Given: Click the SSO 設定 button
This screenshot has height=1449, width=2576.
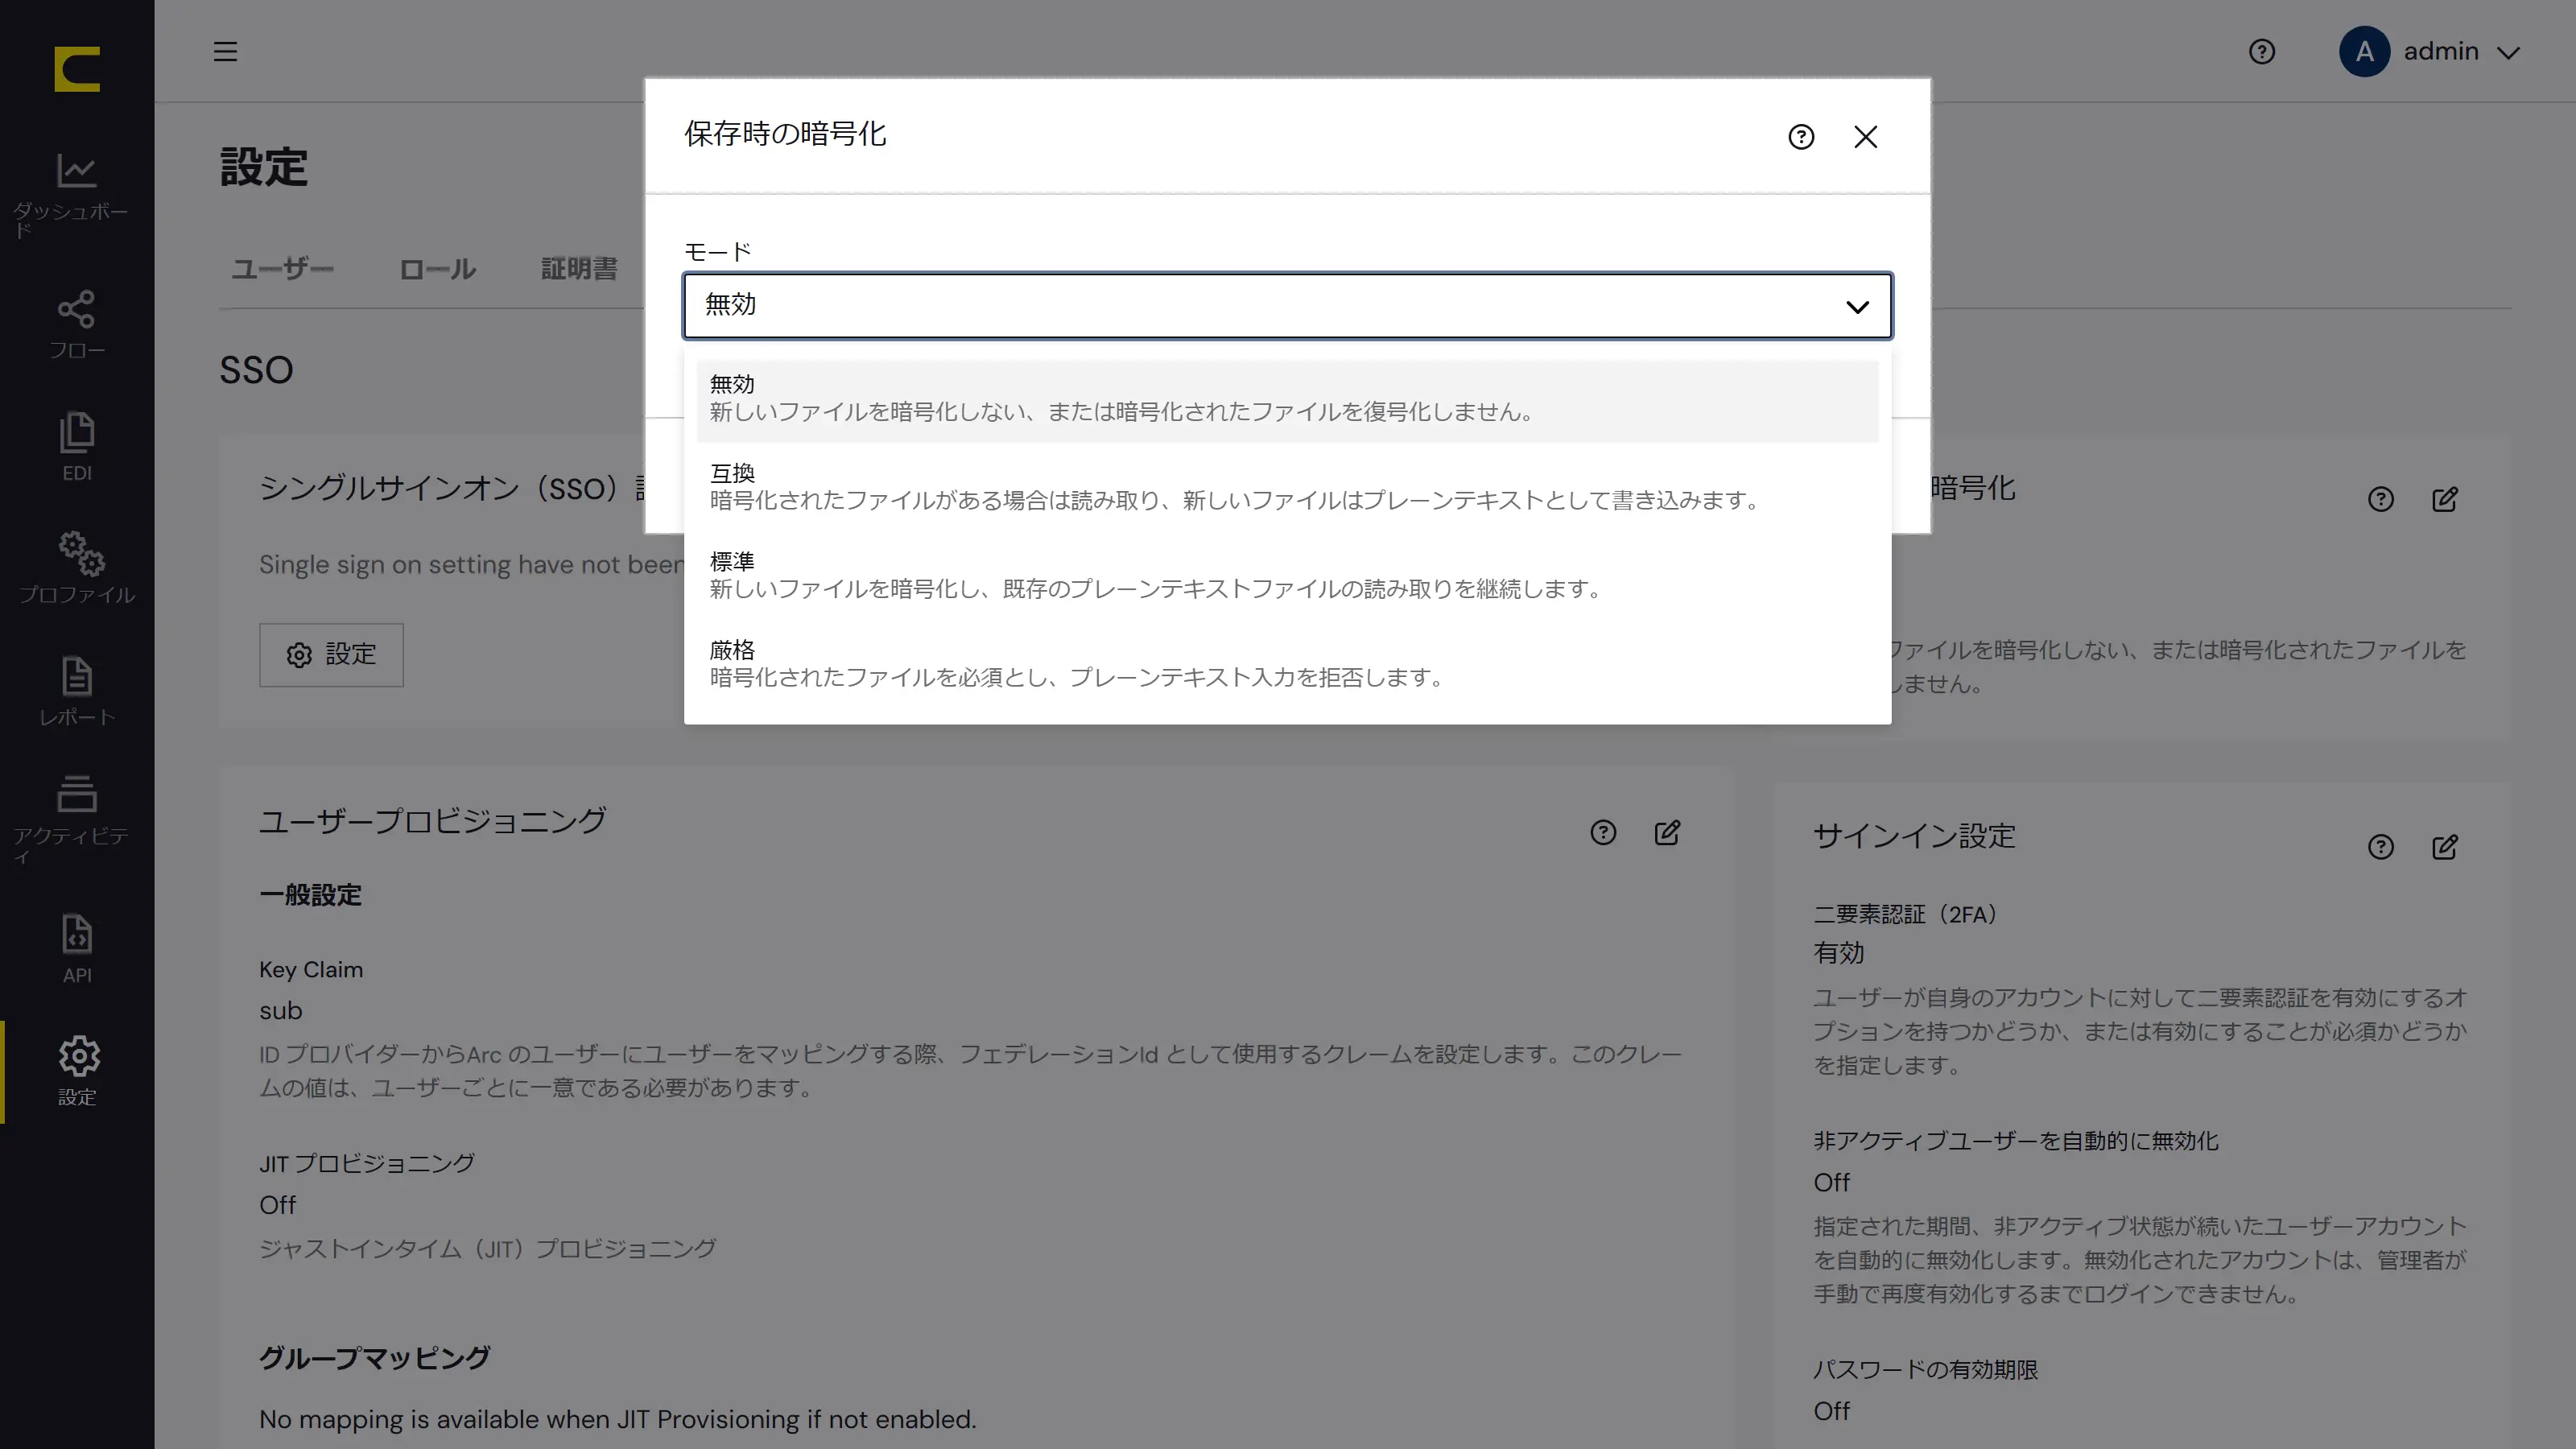Looking at the screenshot, I should [x=331, y=654].
